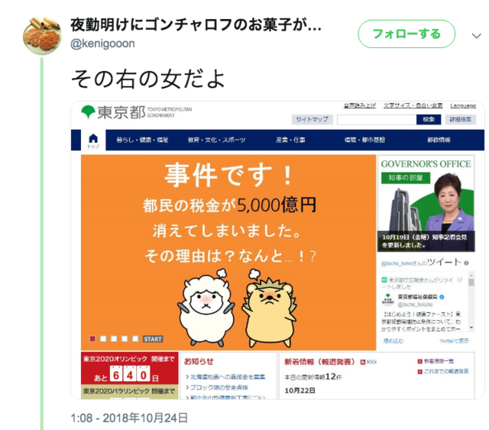Select the third slide indicator square

coord(114,338)
